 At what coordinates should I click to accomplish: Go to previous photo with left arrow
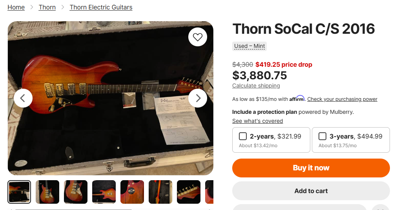point(23,98)
